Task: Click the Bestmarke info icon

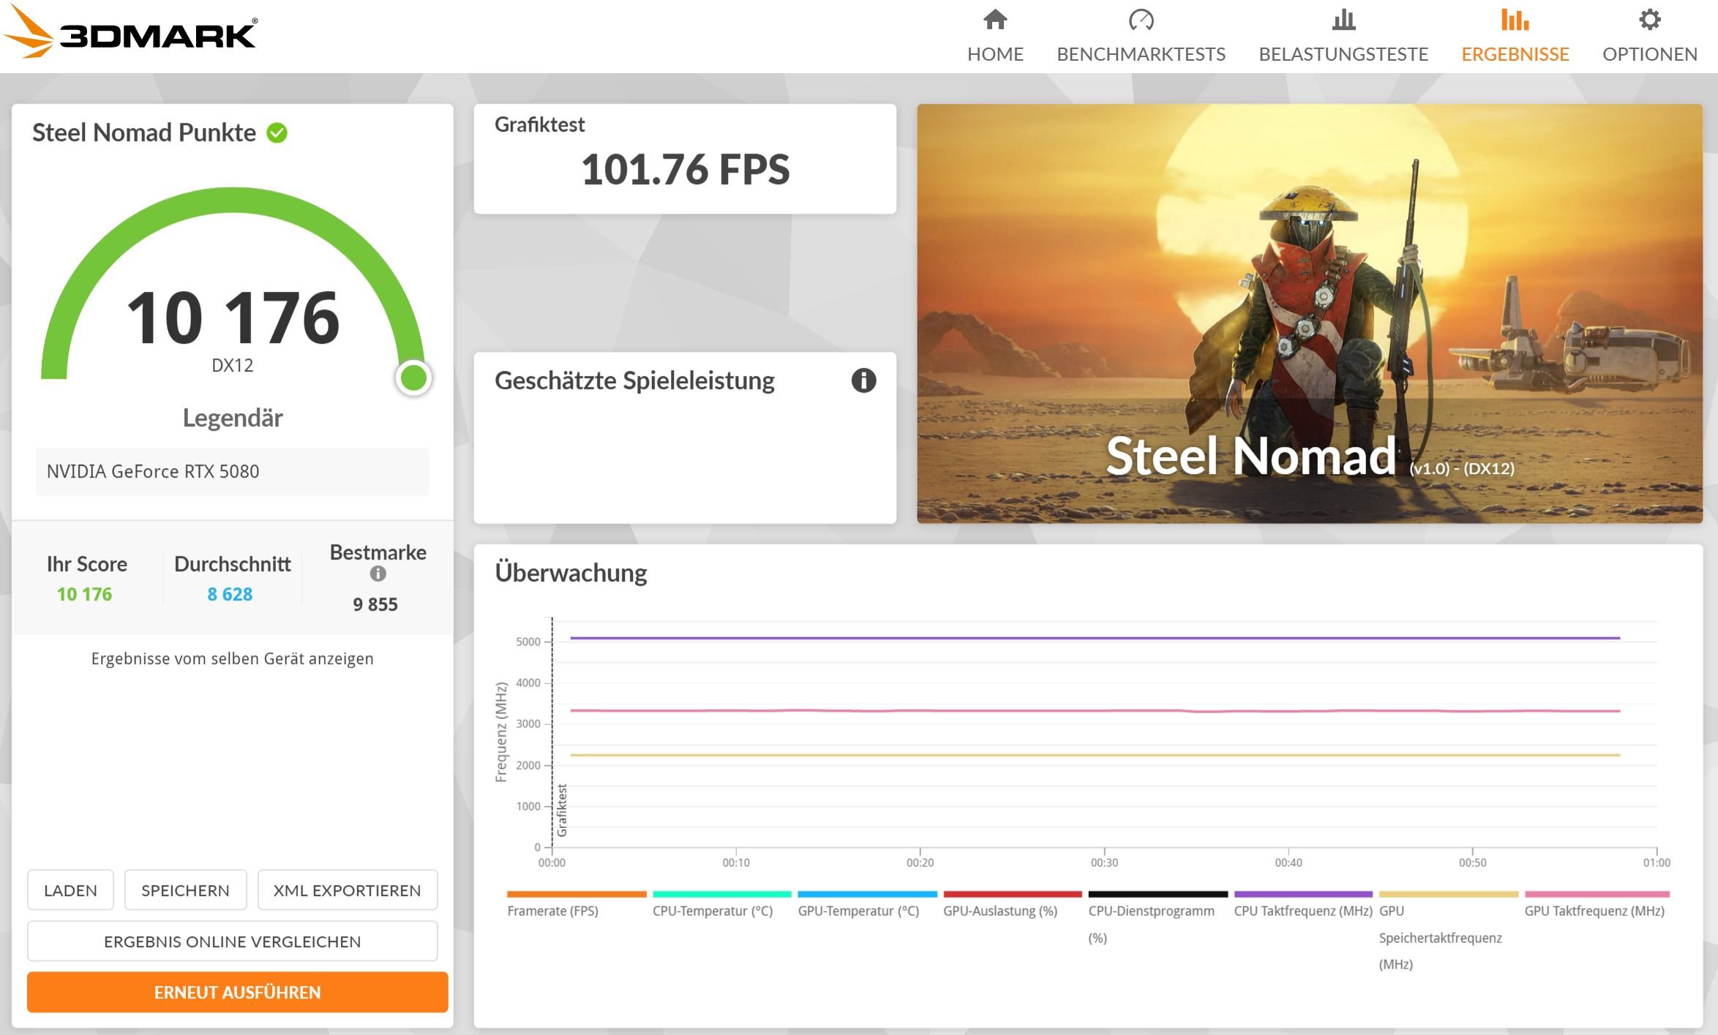Action: [x=378, y=574]
